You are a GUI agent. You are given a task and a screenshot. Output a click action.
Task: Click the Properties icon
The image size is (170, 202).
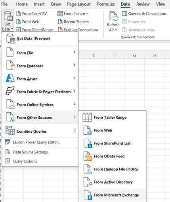coord(124,22)
